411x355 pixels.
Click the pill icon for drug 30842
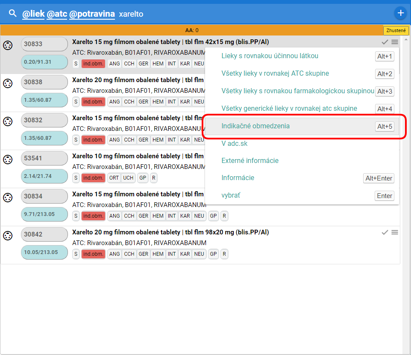pos(8,236)
